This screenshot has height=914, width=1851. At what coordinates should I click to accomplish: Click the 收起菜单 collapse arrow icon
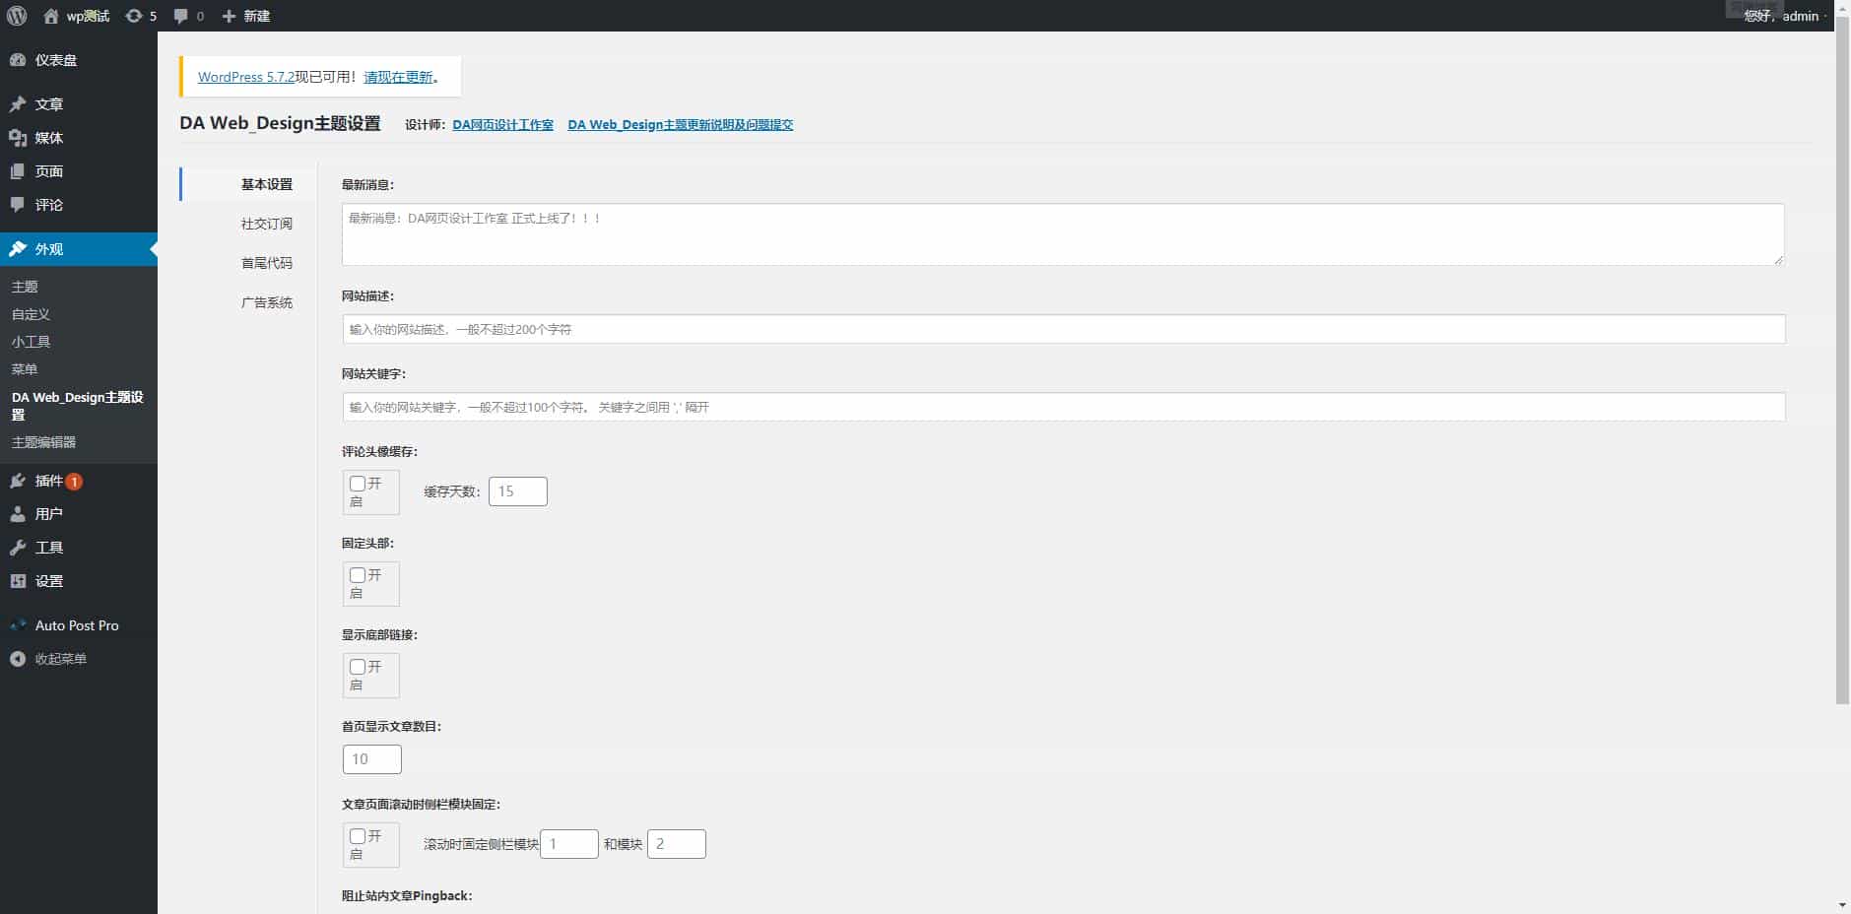[x=18, y=659]
